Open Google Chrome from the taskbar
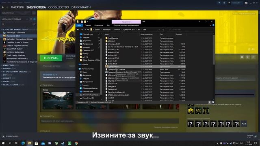Image resolution: width=260 pixels, height=146 pixels. pos(76,143)
